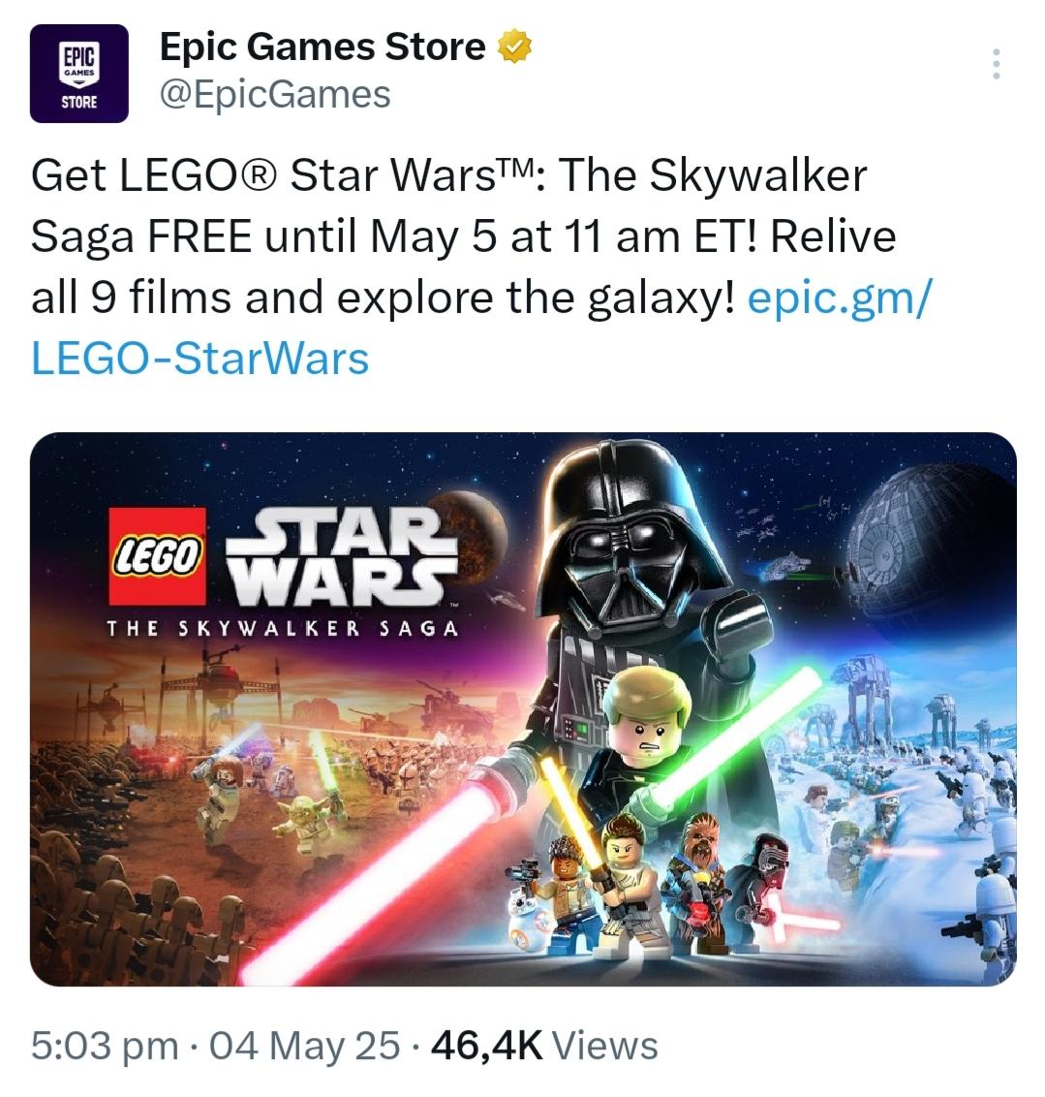
Task: Open the @EpicGames handle
Action: (275, 94)
